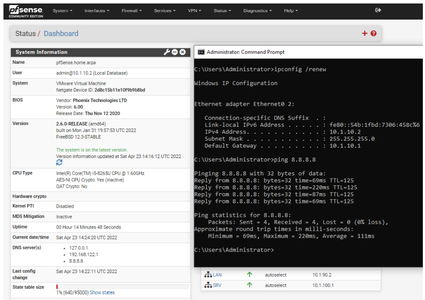Click the state table size progress bar
425x300 pixels.
tap(122, 287)
